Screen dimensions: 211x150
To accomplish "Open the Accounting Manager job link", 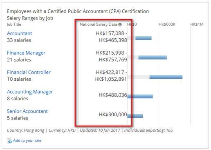I will coord(30,92).
